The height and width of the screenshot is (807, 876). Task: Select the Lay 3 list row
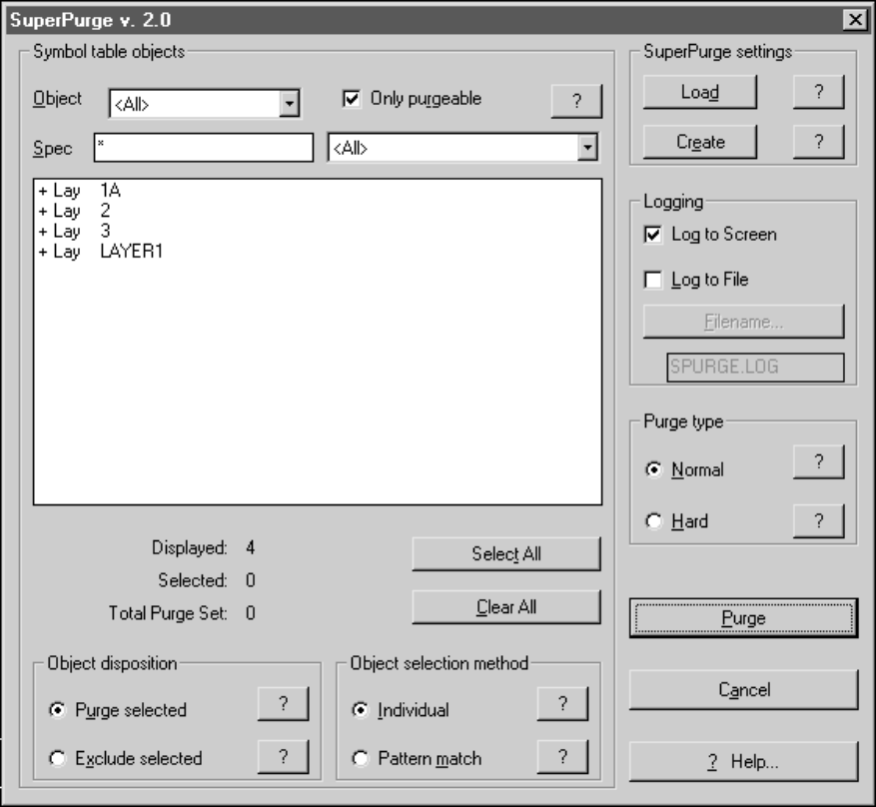318,231
